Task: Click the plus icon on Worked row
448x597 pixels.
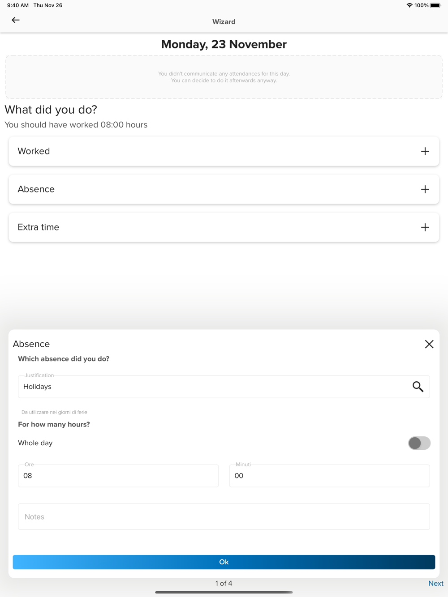Action: coord(425,151)
